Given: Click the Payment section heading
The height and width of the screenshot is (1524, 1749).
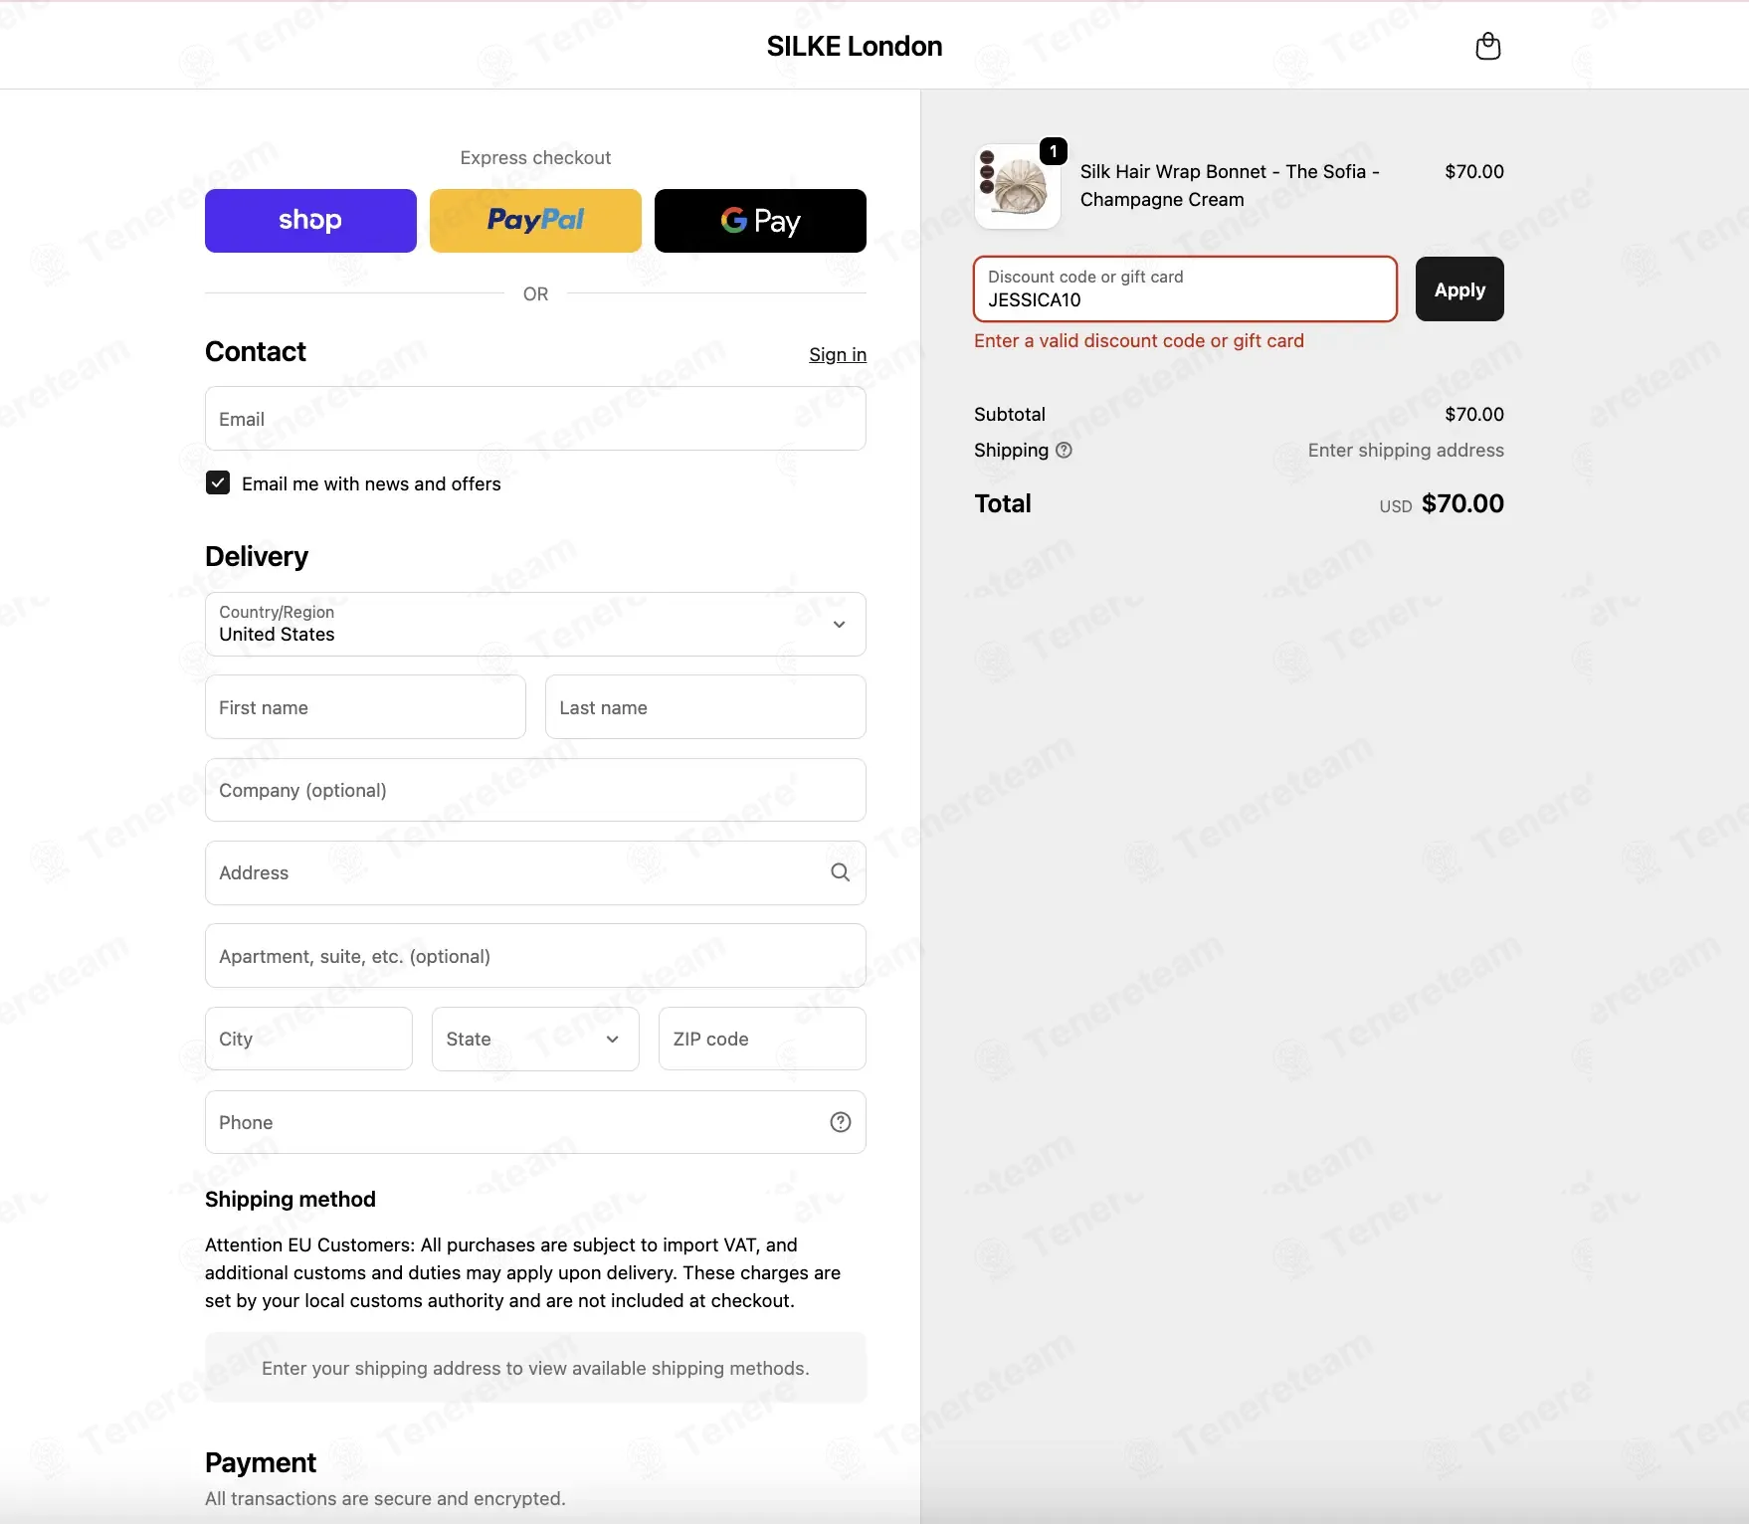Looking at the screenshot, I should (261, 1462).
